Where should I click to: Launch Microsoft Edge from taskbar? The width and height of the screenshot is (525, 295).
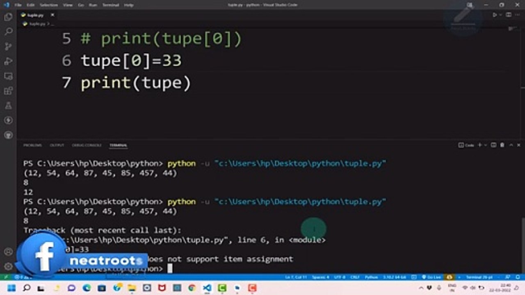[x=87, y=288]
